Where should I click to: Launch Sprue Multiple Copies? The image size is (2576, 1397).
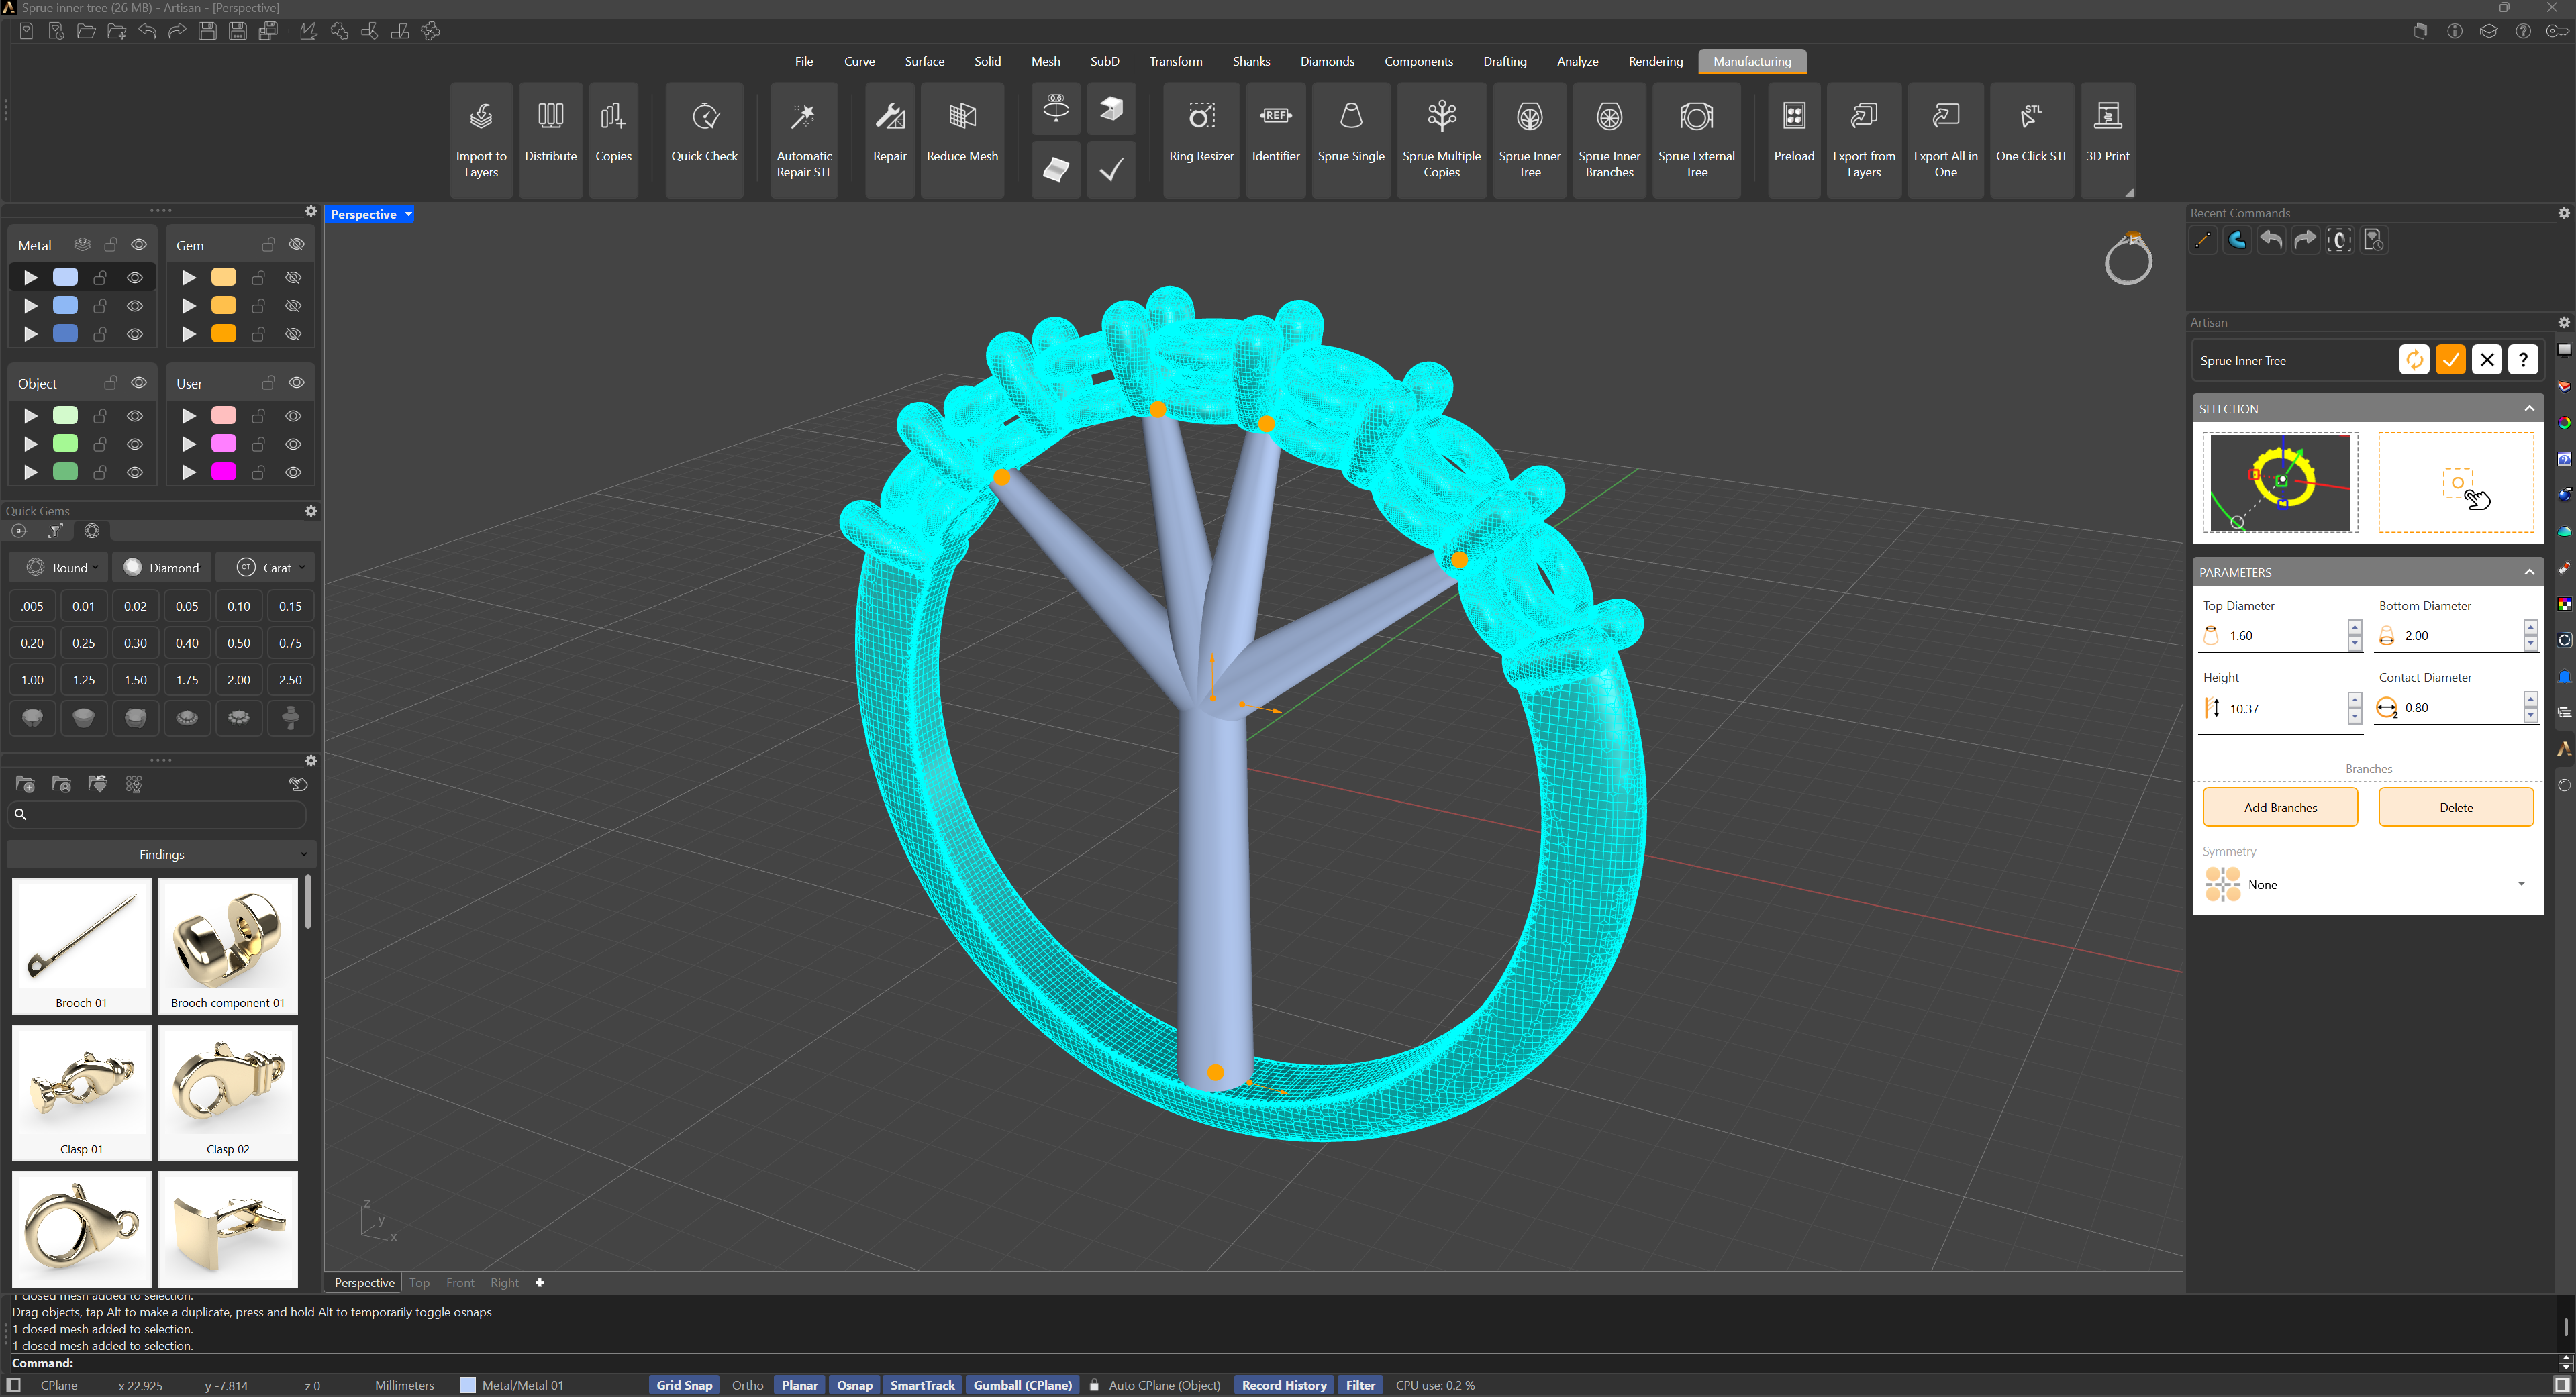point(1441,140)
